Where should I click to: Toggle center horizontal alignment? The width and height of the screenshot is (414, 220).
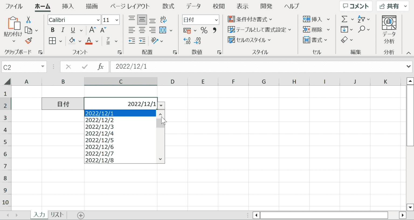(142, 30)
